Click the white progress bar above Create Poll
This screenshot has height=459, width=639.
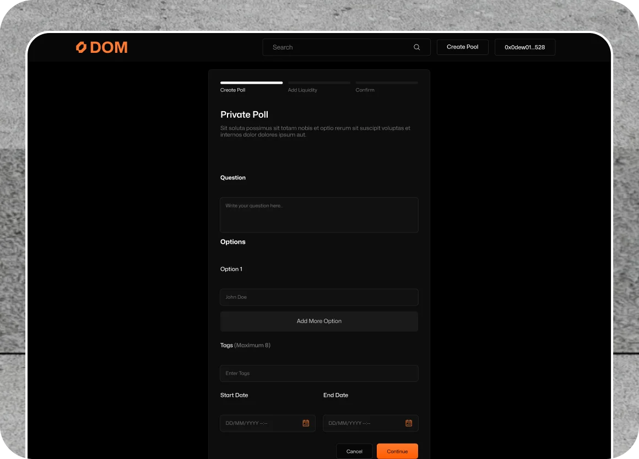click(x=251, y=83)
